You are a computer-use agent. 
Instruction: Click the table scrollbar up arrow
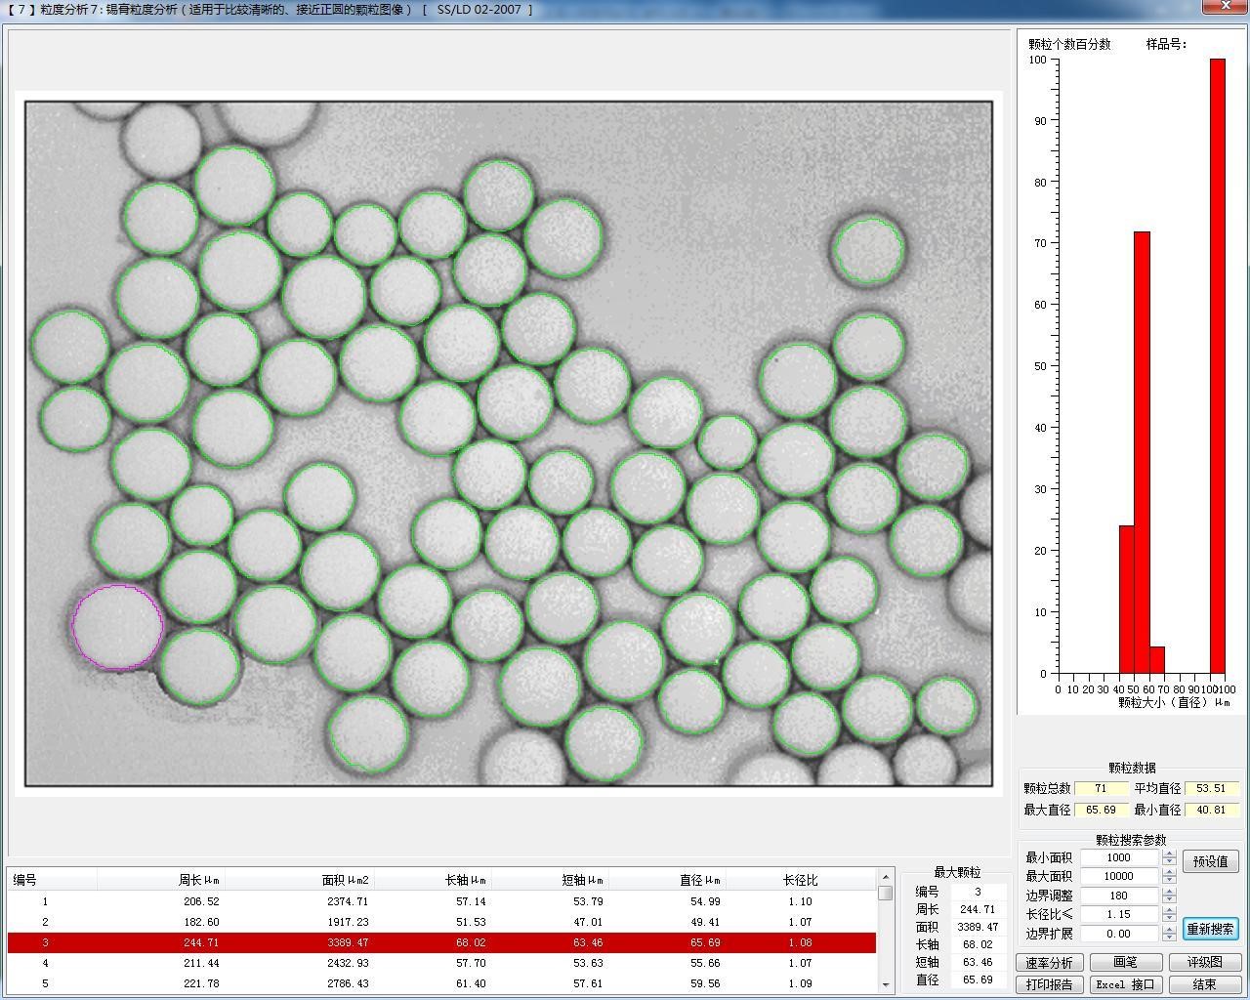click(886, 876)
